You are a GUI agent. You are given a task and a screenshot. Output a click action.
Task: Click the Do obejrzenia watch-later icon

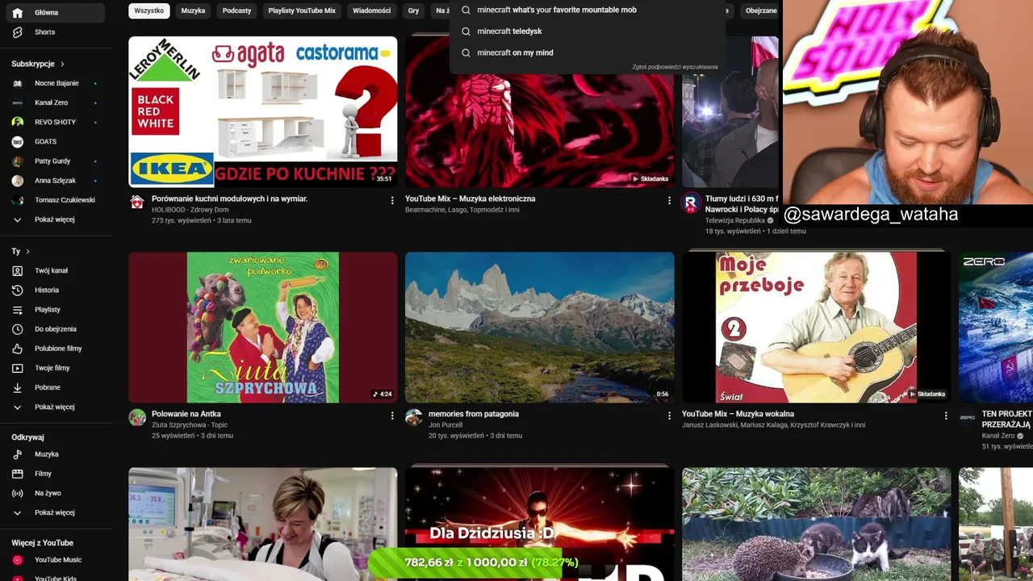point(17,329)
